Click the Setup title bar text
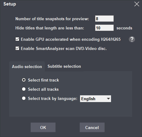The height and width of the screenshot is (137, 142). tap(10, 4)
